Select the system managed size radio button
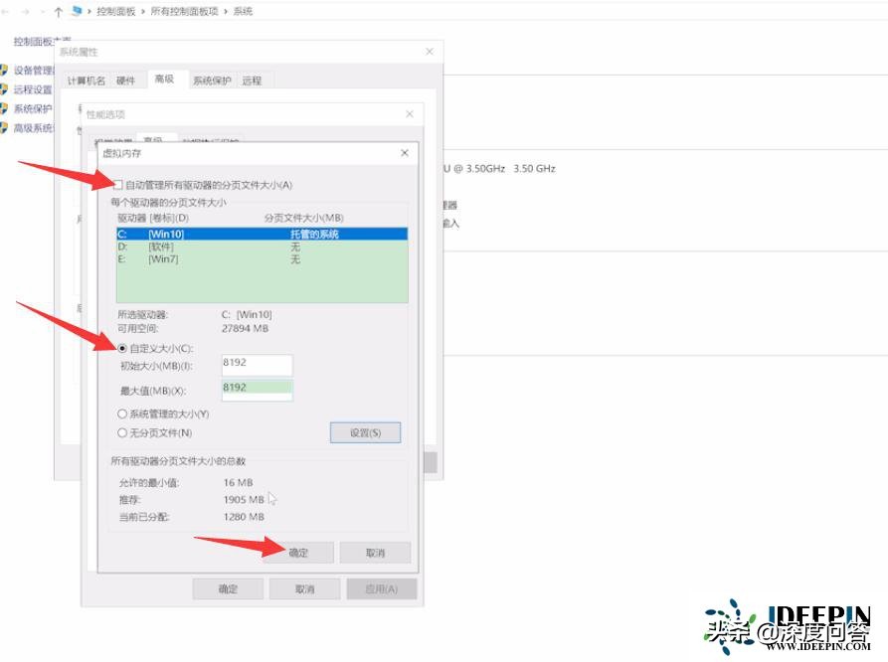The width and height of the screenshot is (888, 662). (x=119, y=414)
